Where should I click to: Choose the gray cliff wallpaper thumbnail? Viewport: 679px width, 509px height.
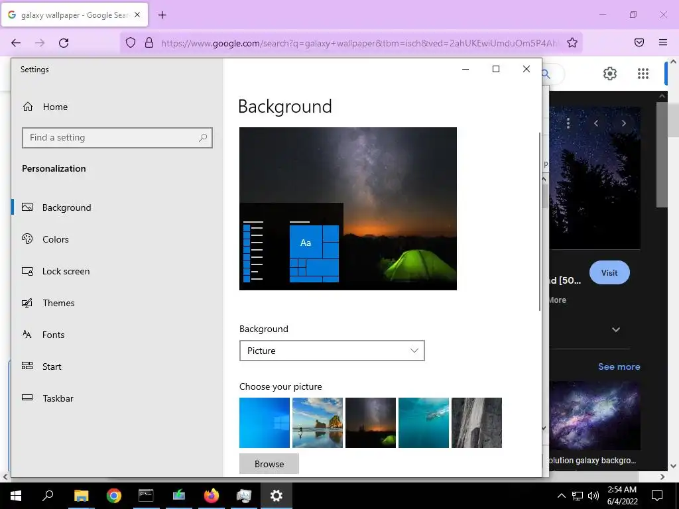(476, 423)
